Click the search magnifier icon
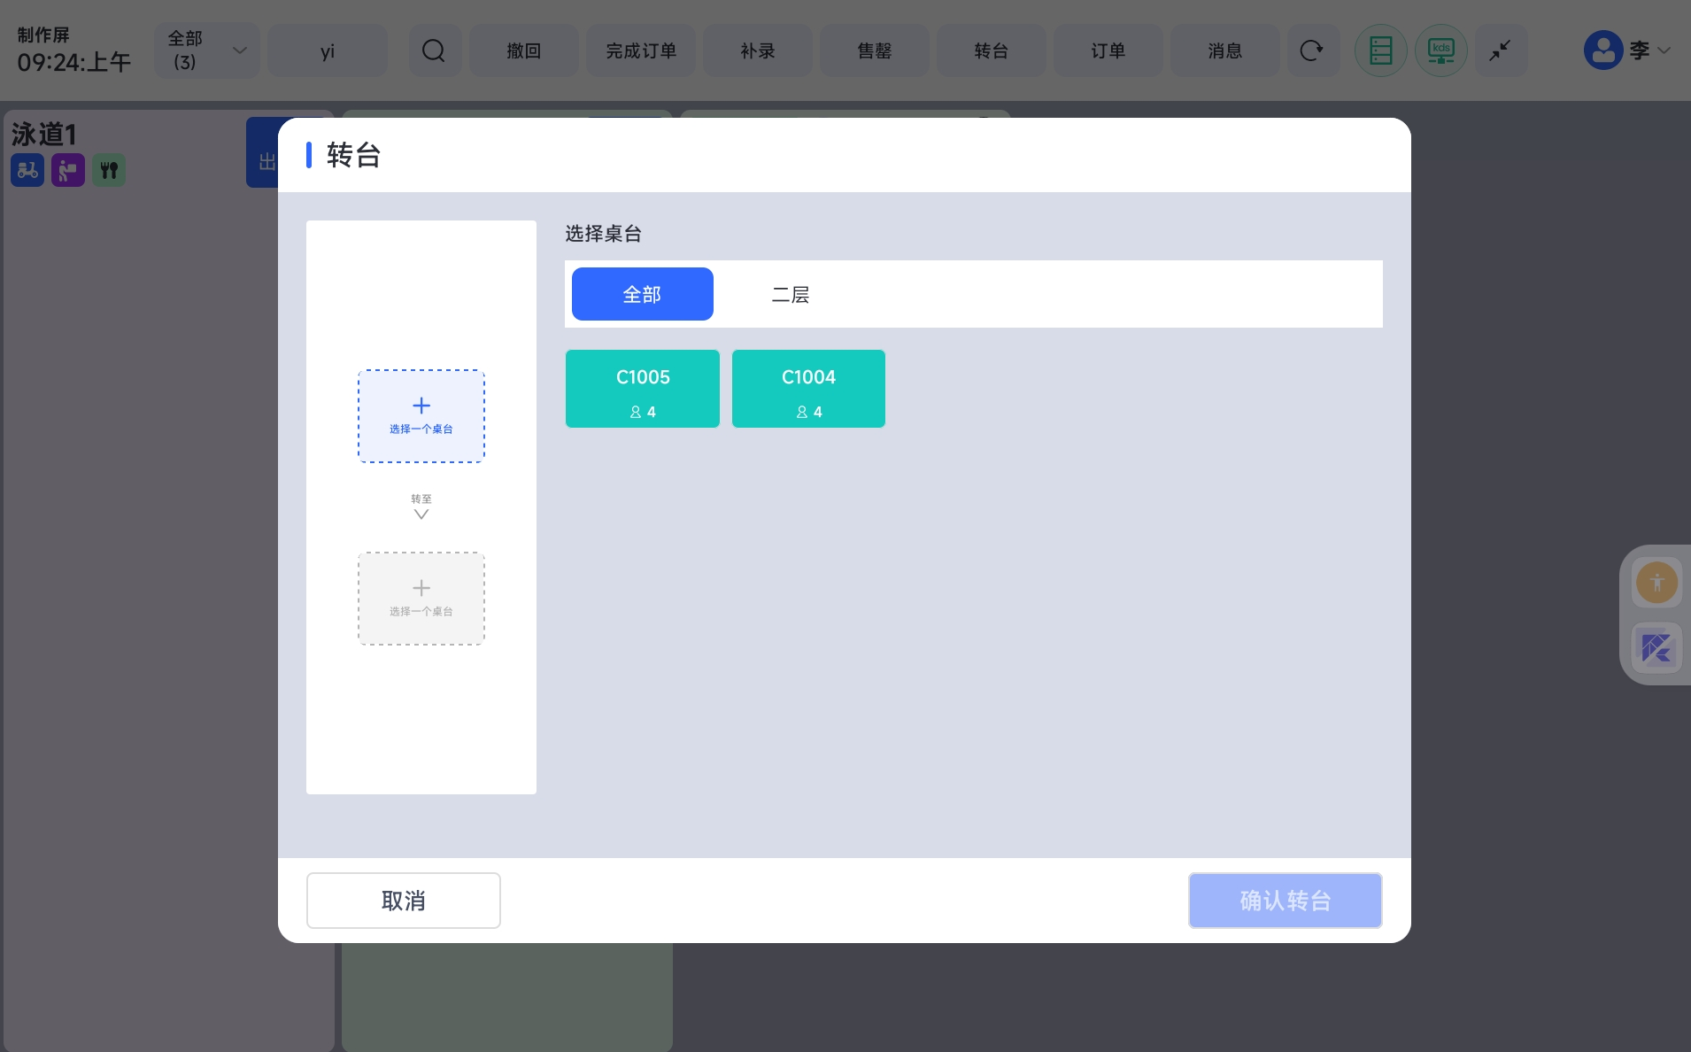This screenshot has width=1691, height=1052. click(434, 50)
